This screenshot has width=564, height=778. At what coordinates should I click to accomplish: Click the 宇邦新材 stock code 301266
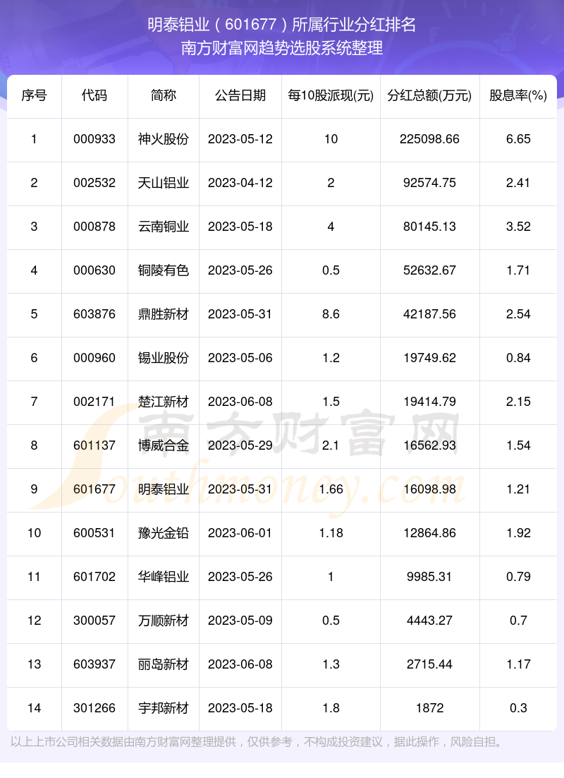click(x=94, y=708)
